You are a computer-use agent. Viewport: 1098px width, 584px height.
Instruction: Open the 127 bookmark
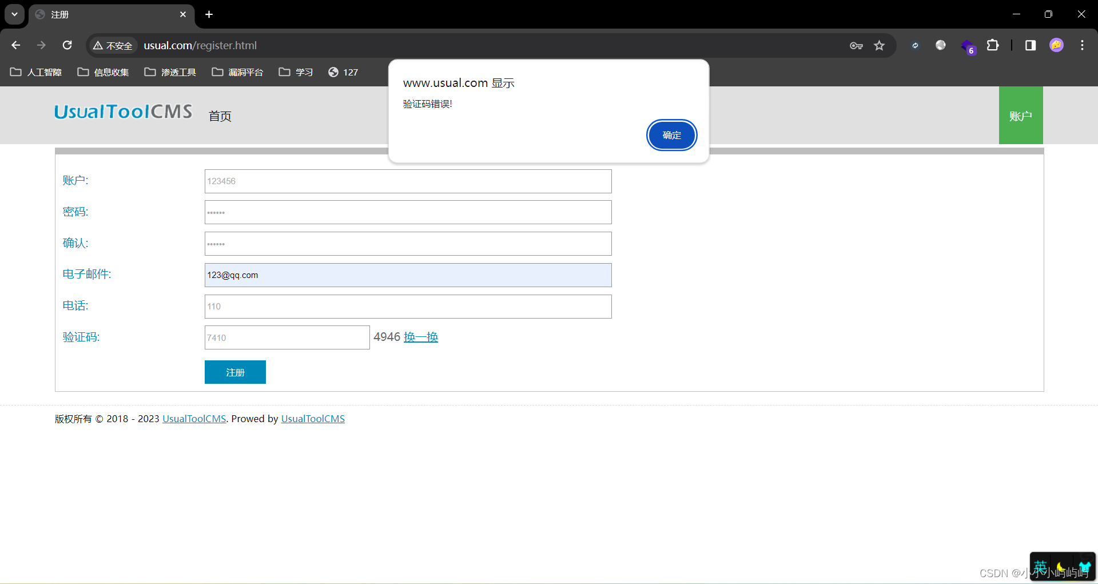click(343, 72)
